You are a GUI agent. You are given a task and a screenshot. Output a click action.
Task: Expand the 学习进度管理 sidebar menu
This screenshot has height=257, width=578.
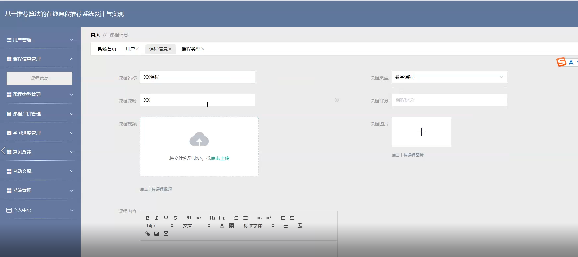click(40, 133)
